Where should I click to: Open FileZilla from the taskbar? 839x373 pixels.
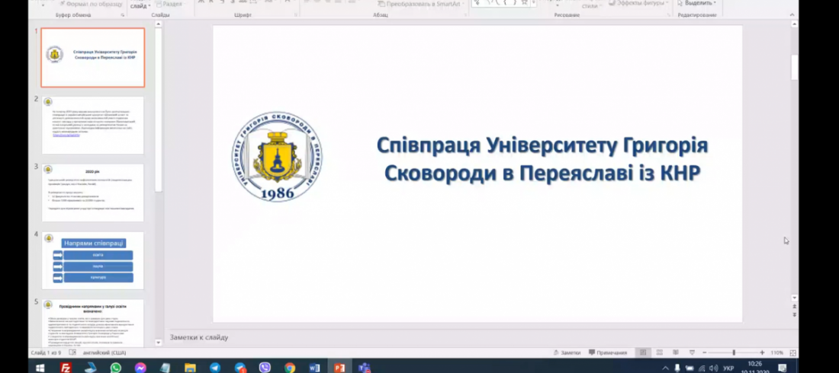tap(66, 368)
